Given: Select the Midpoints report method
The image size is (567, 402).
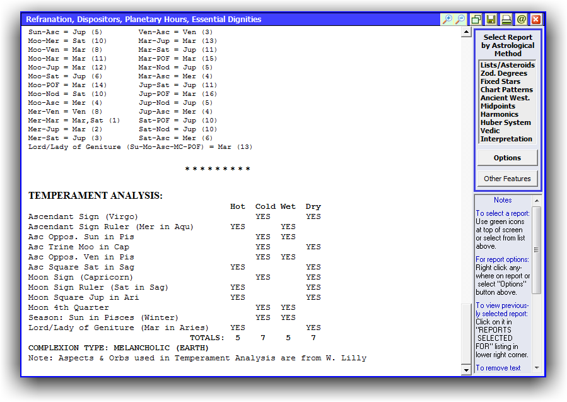Looking at the screenshot, I should [499, 106].
